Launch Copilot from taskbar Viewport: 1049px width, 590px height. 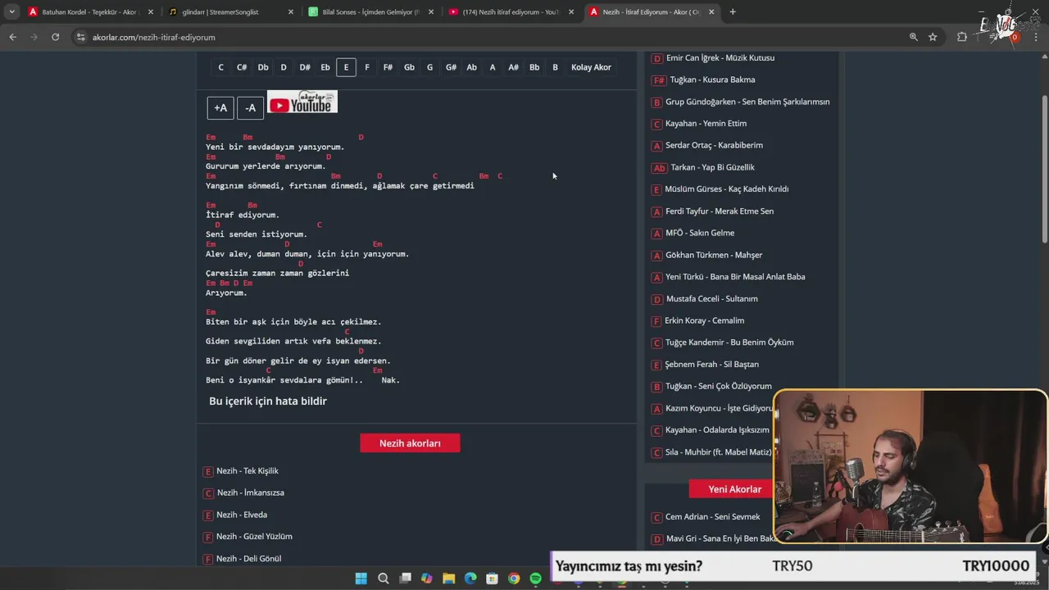pyautogui.click(x=426, y=579)
